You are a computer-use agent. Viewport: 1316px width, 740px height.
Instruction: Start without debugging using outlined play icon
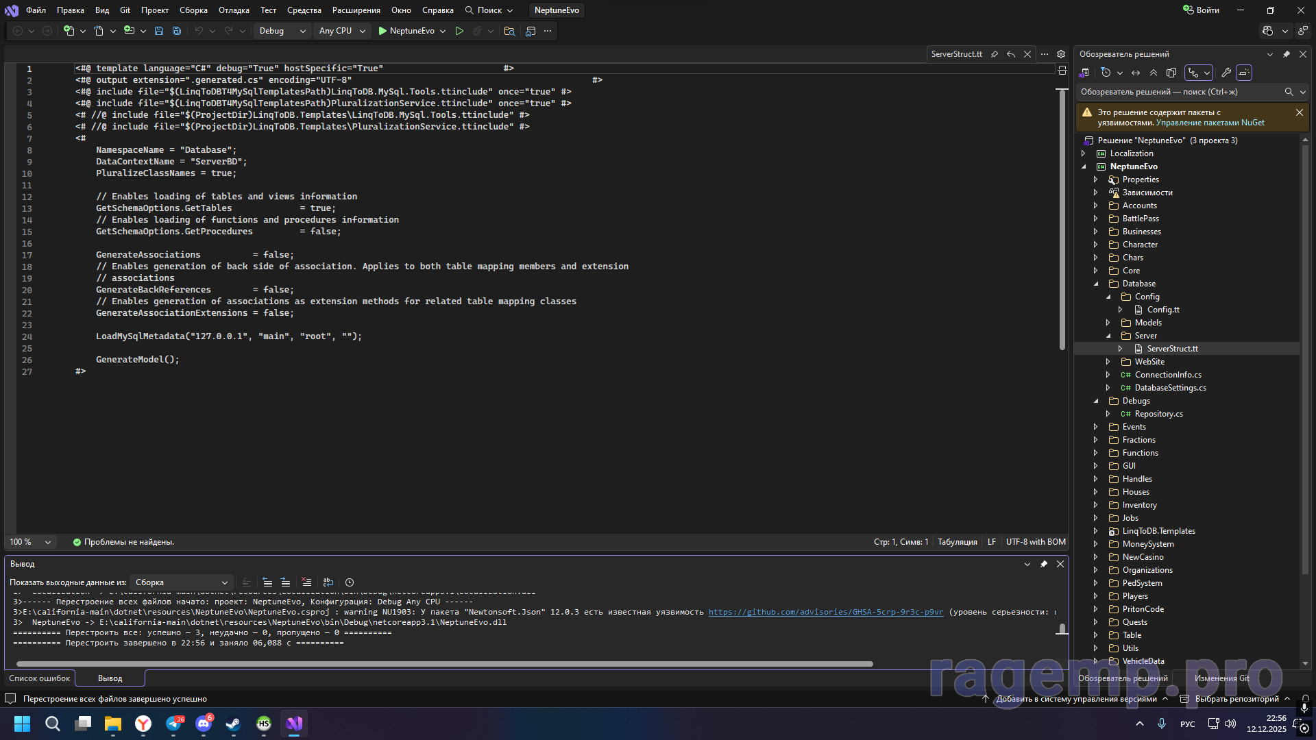[459, 31]
